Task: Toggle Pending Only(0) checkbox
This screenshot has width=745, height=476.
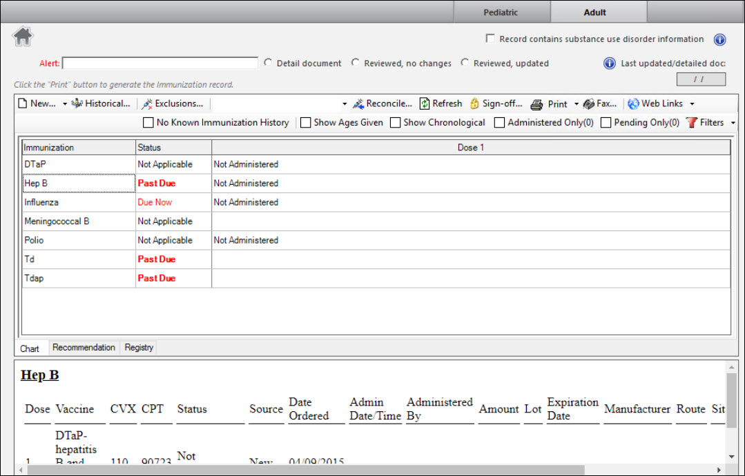Action: click(x=606, y=122)
